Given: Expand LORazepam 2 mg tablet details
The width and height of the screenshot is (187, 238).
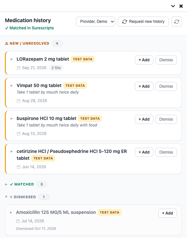Looking at the screenshot, I should click(12, 59).
